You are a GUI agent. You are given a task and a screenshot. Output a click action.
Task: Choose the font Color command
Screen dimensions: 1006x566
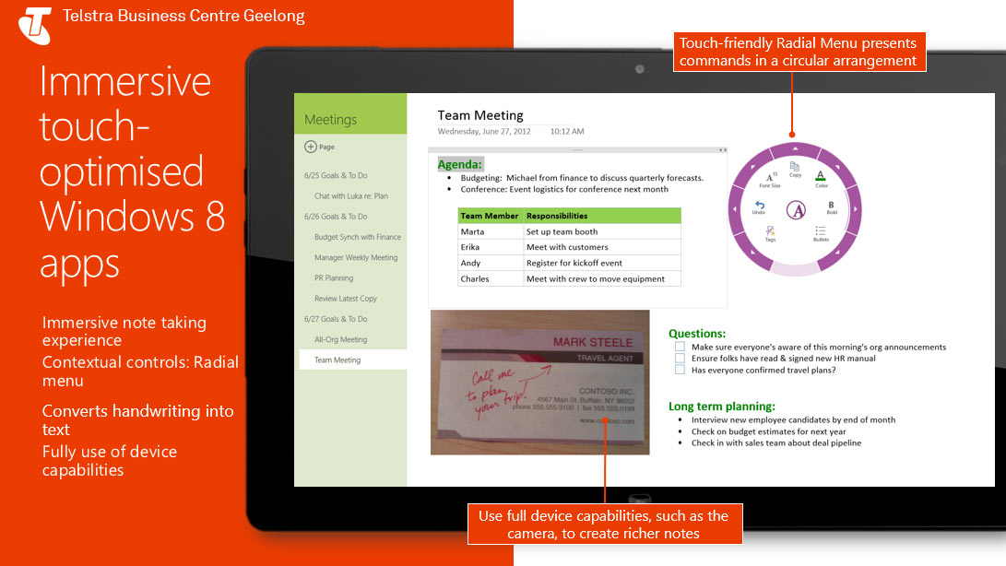click(822, 179)
